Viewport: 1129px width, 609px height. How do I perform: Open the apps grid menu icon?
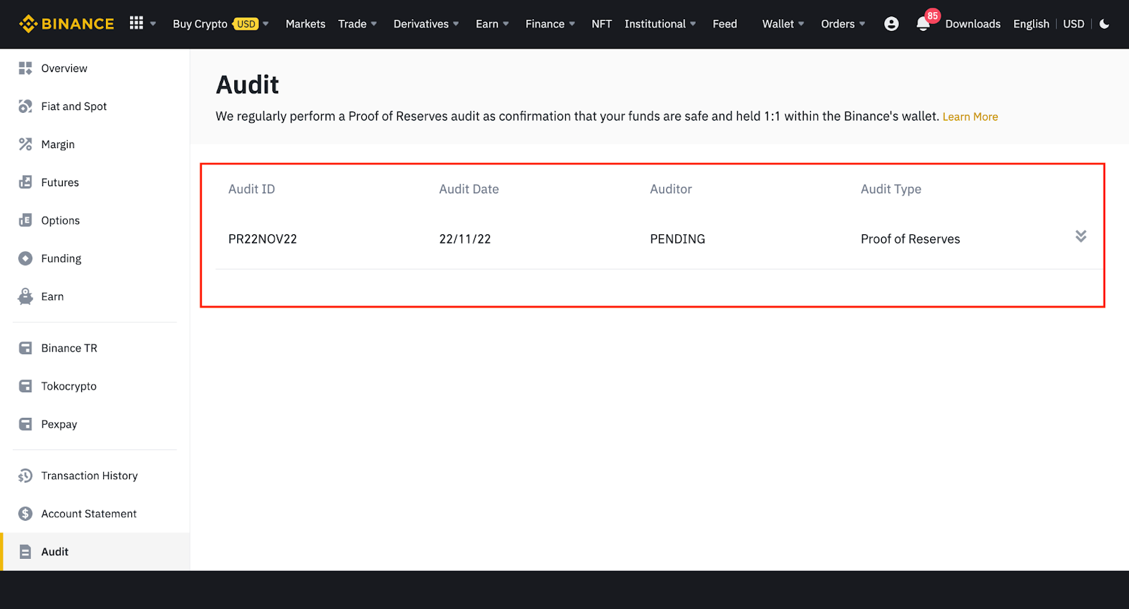pyautogui.click(x=136, y=23)
